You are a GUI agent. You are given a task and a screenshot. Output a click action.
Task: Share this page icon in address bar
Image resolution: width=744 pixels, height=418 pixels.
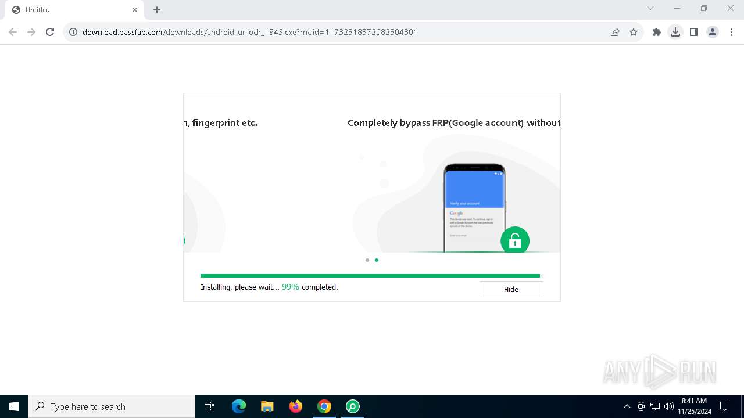point(615,32)
